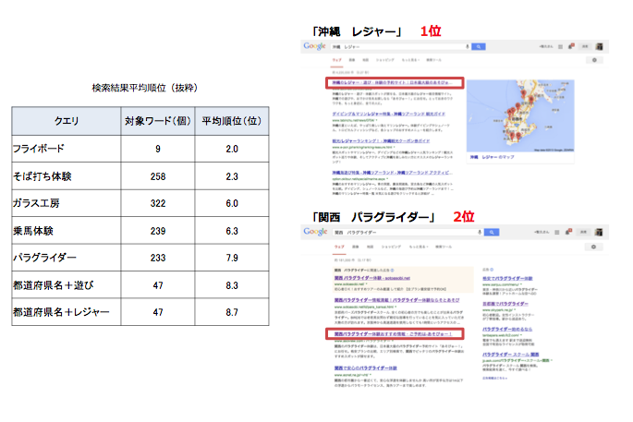Image resolution: width=633 pixels, height=422 pixels.
Task: Click the microphone icon in the 沖縄 レジャー search box
Action: 465,45
